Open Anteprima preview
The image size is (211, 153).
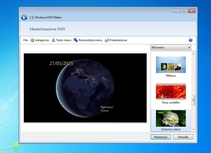(39, 40)
